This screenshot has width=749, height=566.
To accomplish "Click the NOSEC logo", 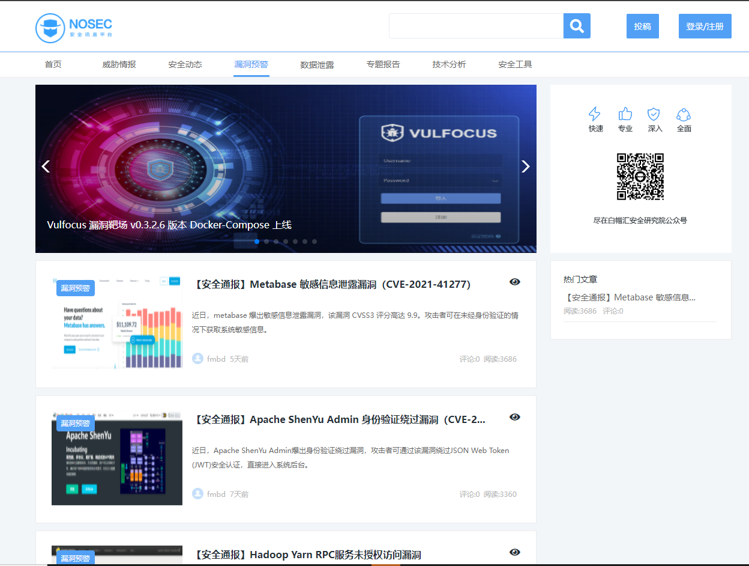I will point(74,28).
